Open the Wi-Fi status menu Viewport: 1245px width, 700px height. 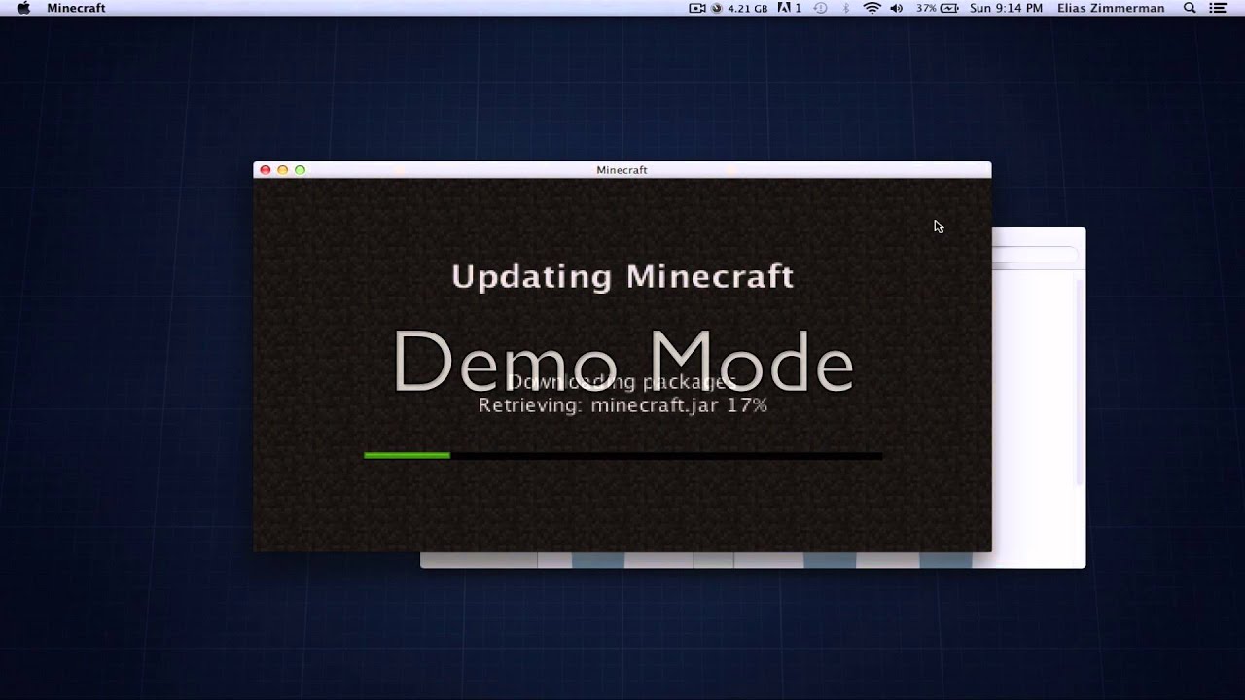click(872, 8)
